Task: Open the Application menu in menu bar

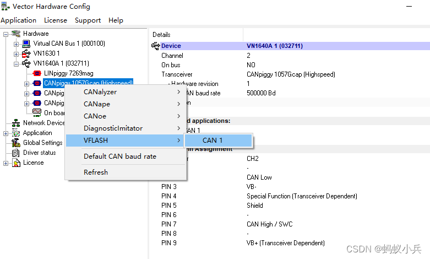Action: point(18,20)
